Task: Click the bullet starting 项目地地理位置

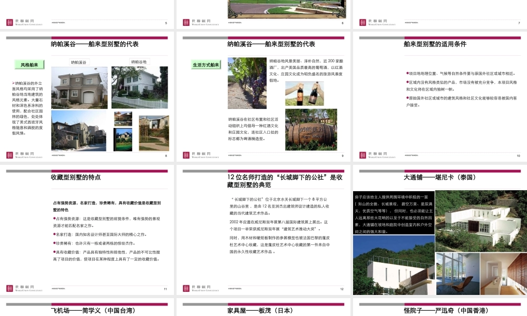Action: (x=461, y=74)
